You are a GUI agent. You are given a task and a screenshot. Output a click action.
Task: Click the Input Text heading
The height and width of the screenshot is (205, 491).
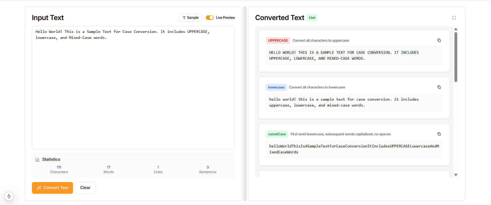point(48,17)
